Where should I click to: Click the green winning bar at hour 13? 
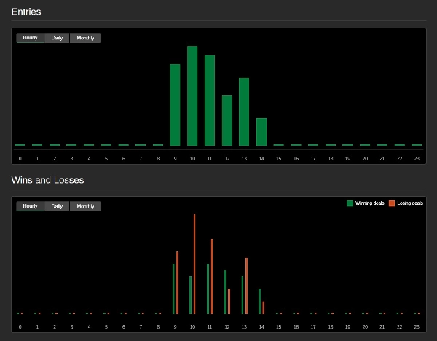pos(243,295)
